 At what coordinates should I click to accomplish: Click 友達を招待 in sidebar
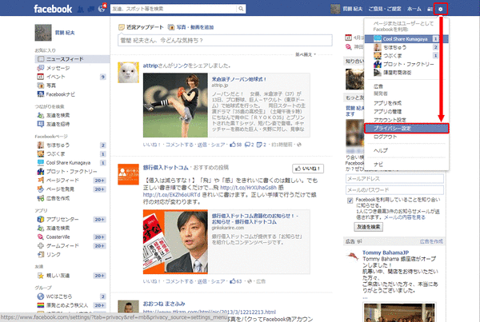point(58,124)
